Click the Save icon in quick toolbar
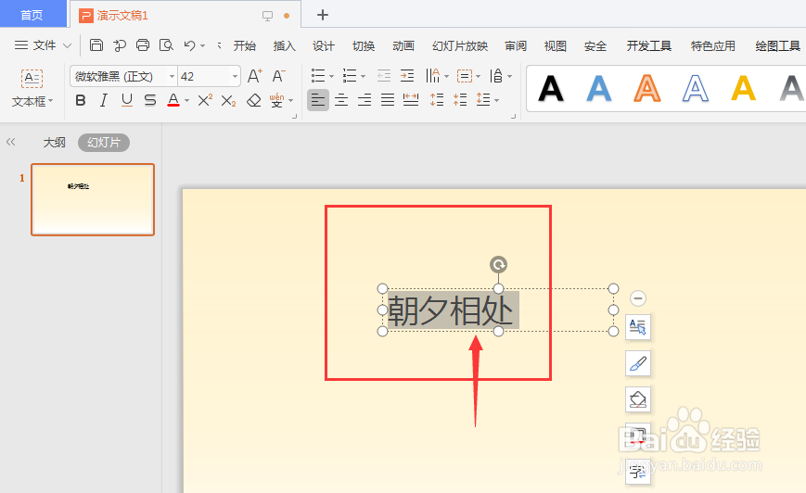 [x=96, y=45]
